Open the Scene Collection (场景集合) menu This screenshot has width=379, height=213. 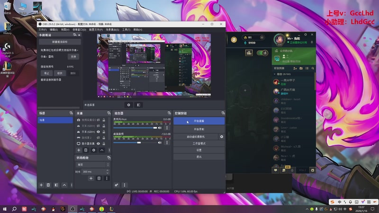click(x=112, y=30)
